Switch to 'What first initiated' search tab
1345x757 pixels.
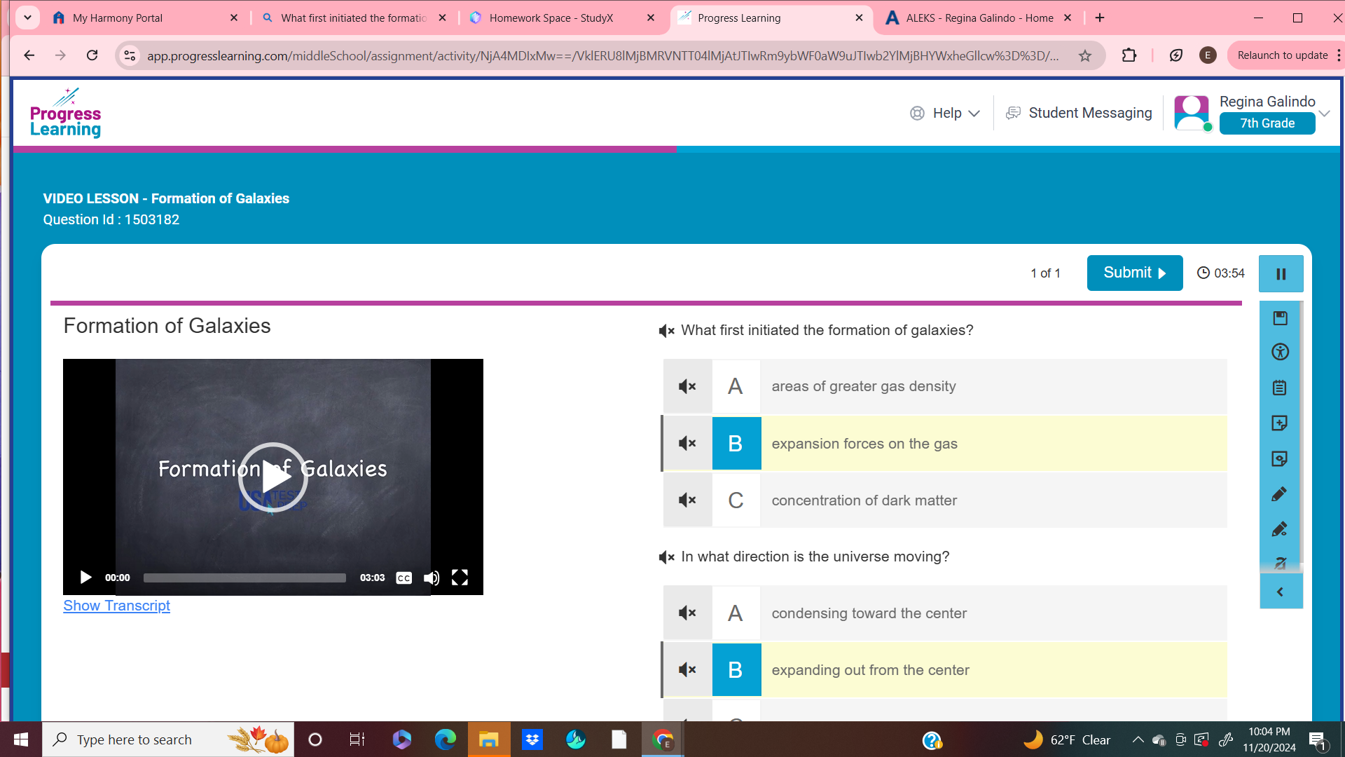tap(354, 18)
